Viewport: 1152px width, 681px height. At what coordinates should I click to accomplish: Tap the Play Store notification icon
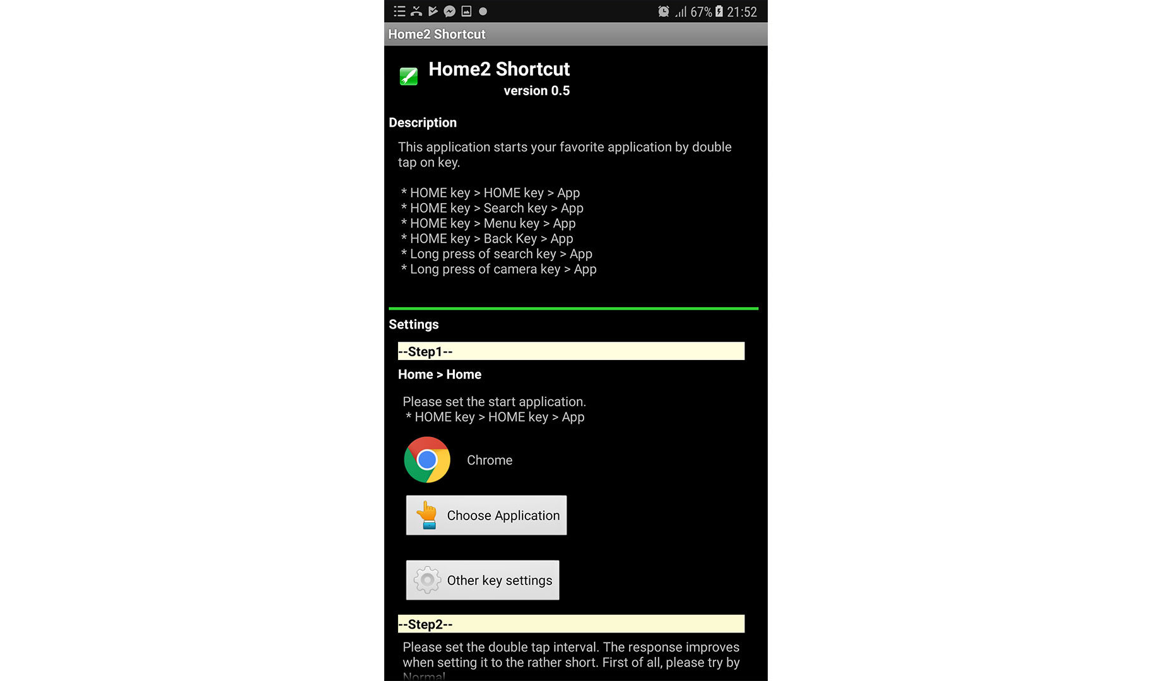tap(433, 11)
